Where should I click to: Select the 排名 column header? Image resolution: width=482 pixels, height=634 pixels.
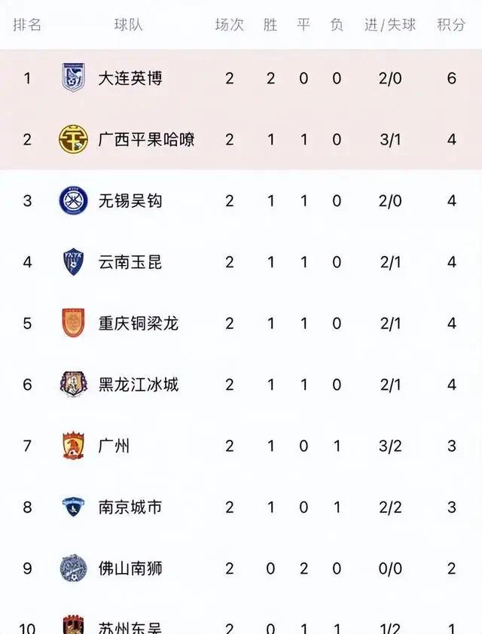pyautogui.click(x=27, y=25)
